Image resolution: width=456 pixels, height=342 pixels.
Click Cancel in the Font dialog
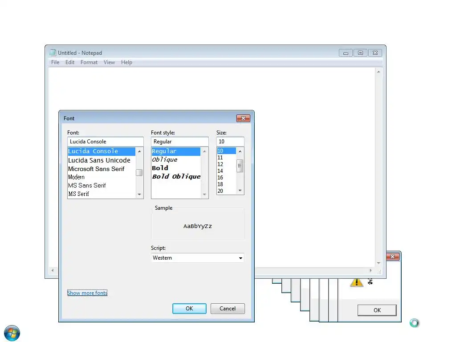228,309
